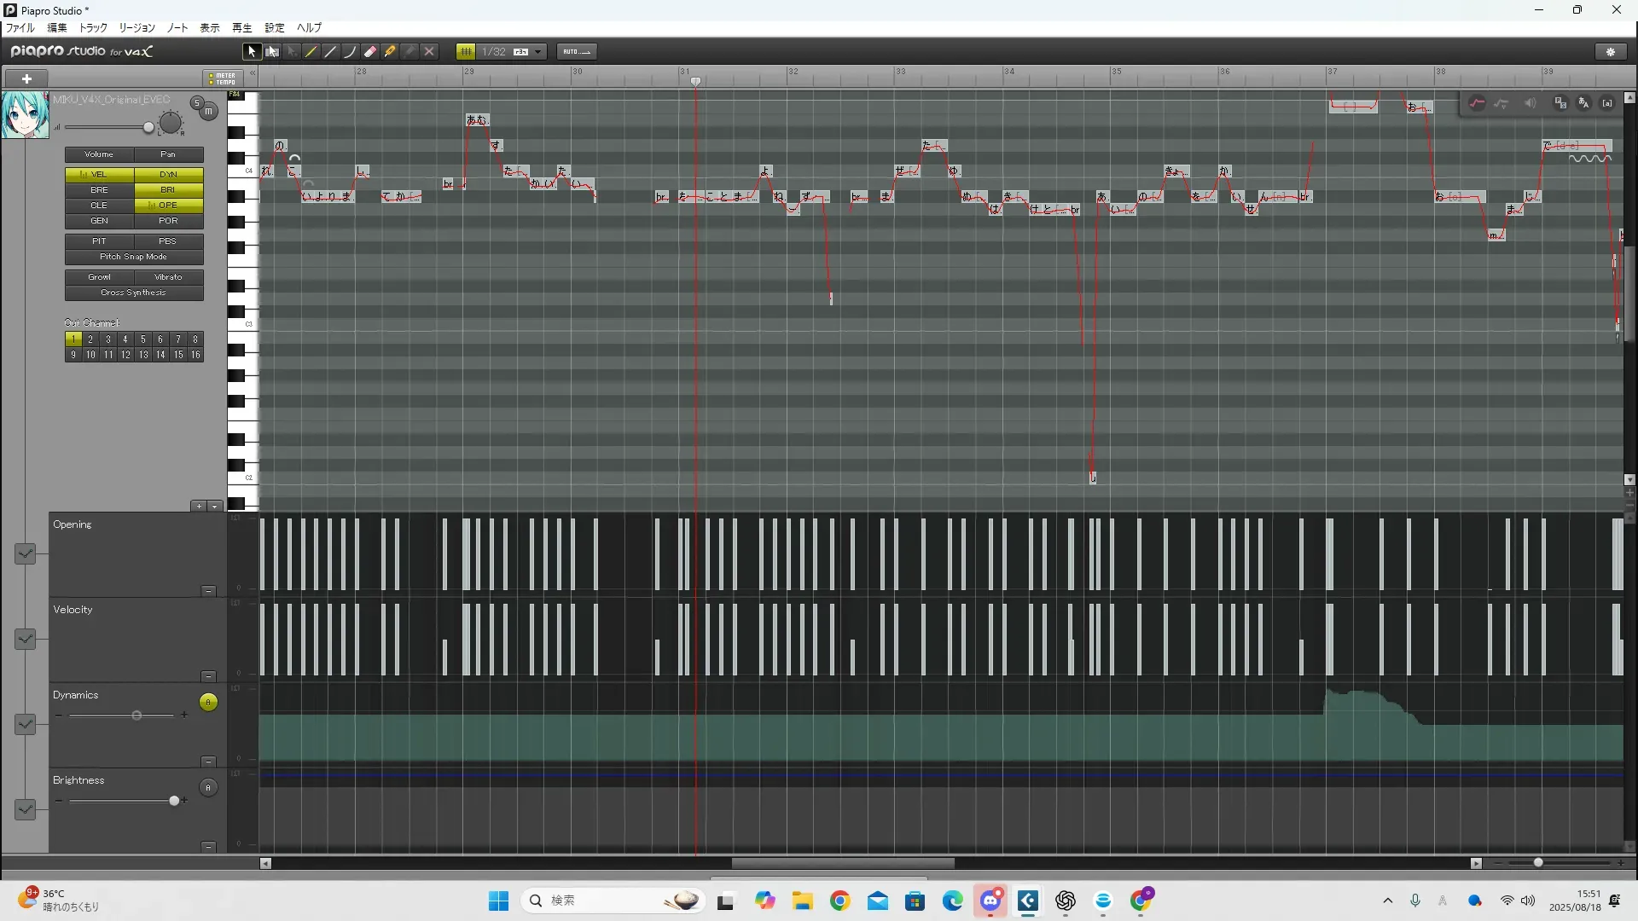Screen dimensions: 1638x921
Task: Select the eraser tool in toolbar
Action: [370, 52]
